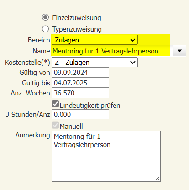This screenshot has height=190, width=189.
Task: Click the Gültig von date field
Action: point(80,73)
